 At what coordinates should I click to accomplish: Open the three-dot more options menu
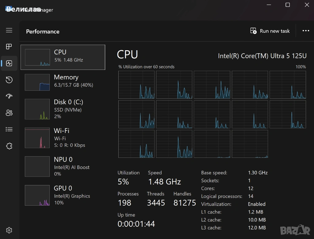point(306,31)
